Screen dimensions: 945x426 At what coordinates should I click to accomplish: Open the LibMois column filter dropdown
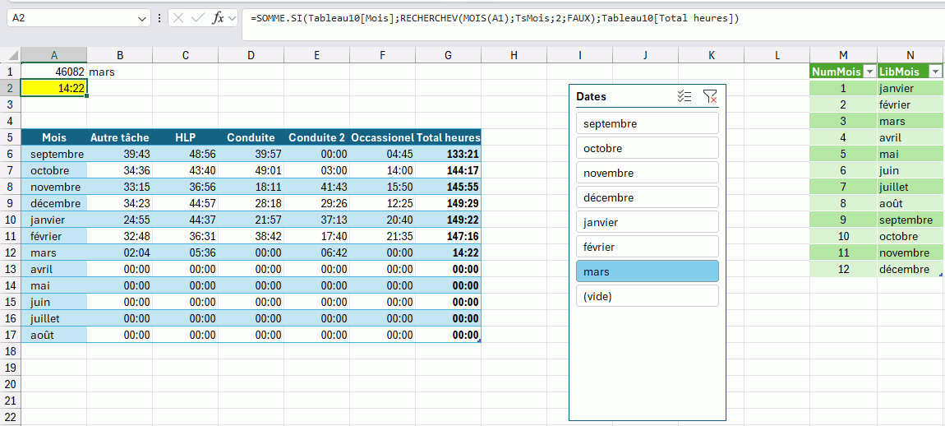click(x=935, y=72)
